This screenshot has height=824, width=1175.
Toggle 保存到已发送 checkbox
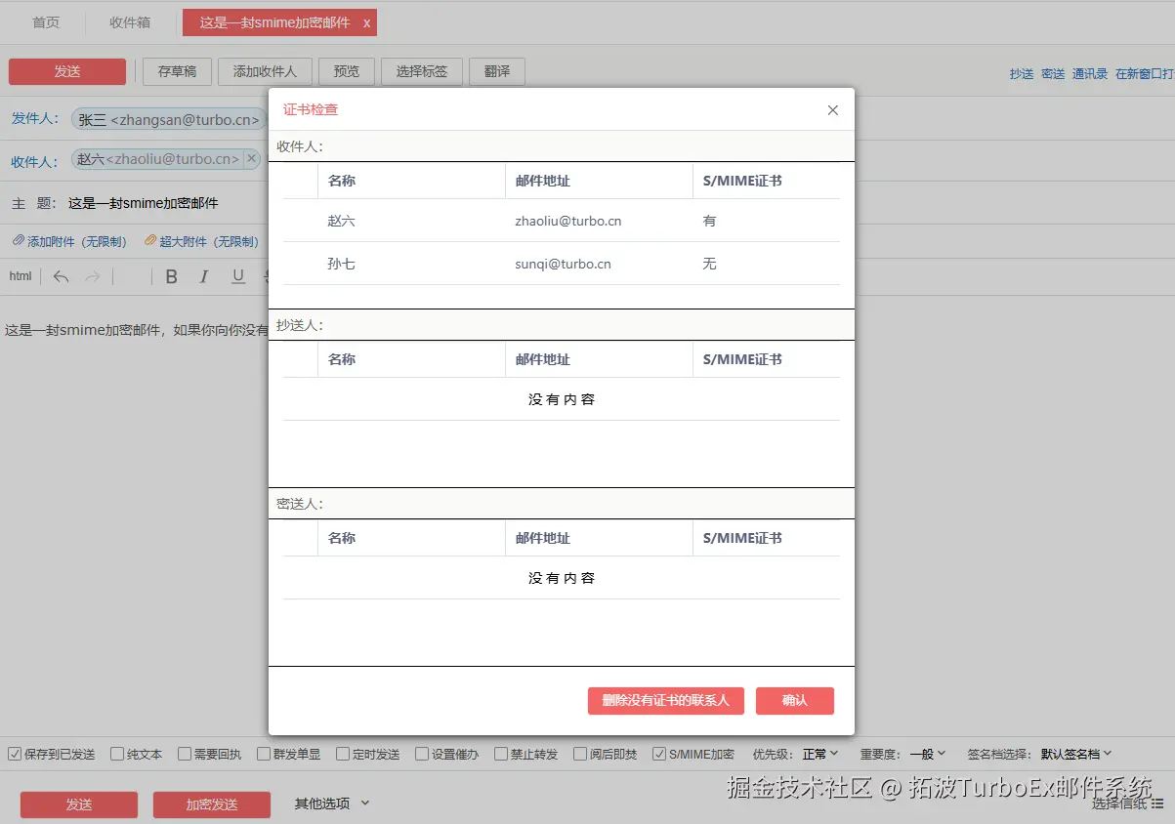(15, 754)
